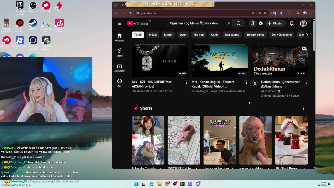Open the Akustikhane channel avatar
Viewport: 334px width, 188px height.
tap(255, 84)
